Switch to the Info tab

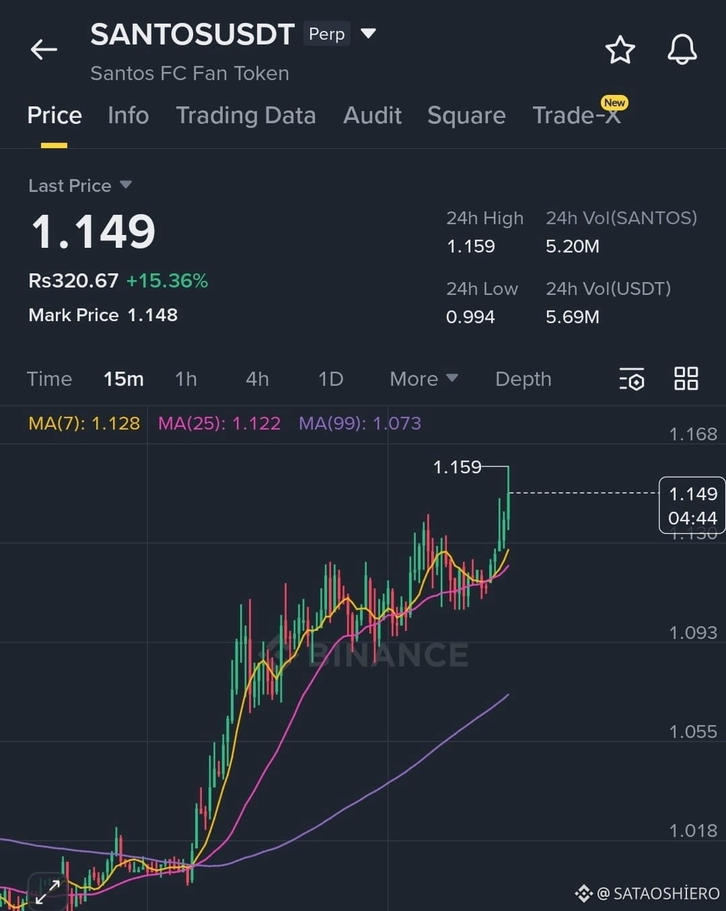click(x=128, y=115)
